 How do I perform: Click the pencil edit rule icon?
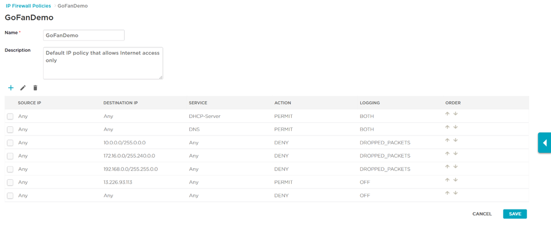pyautogui.click(x=23, y=88)
